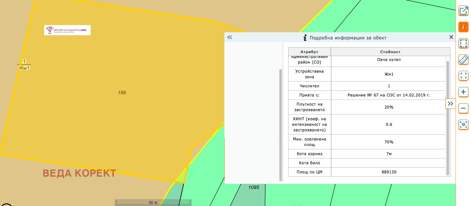This screenshot has height=206, width=471.
Task: Click the Решение № 67 decision text
Action: click(x=389, y=95)
